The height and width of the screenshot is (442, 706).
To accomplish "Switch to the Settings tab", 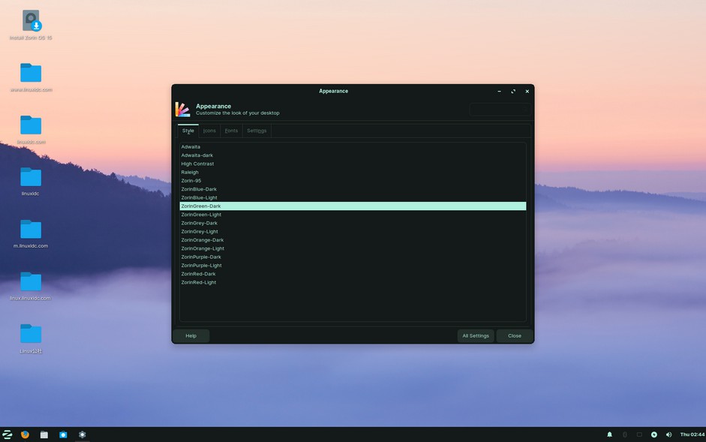I will 257,131.
